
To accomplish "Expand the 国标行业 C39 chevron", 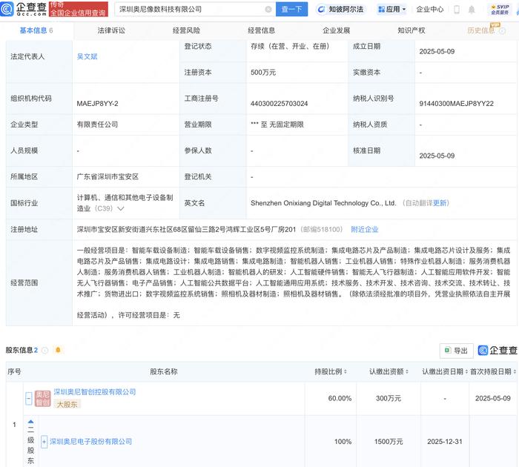I will [121, 208].
